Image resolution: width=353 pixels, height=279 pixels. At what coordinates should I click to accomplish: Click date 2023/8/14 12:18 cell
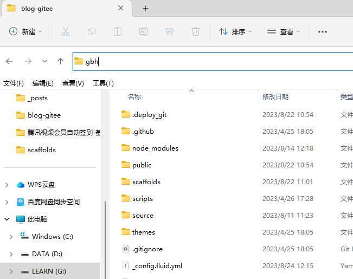pyautogui.click(x=288, y=148)
